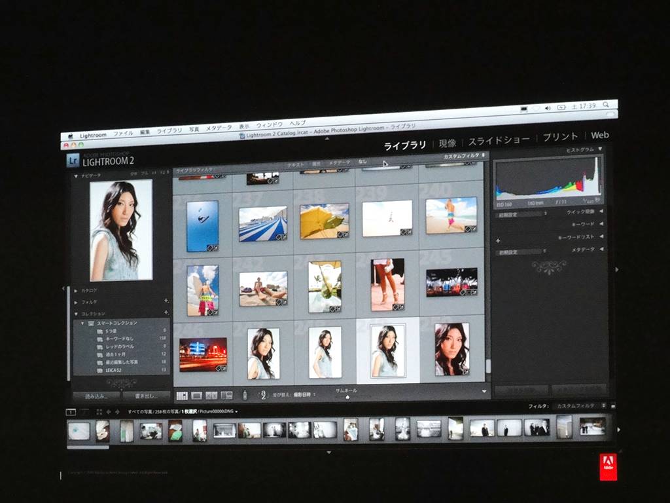Open Spotlight search in the macOS menu bar
Screen dimensions: 670x503
click(606, 104)
